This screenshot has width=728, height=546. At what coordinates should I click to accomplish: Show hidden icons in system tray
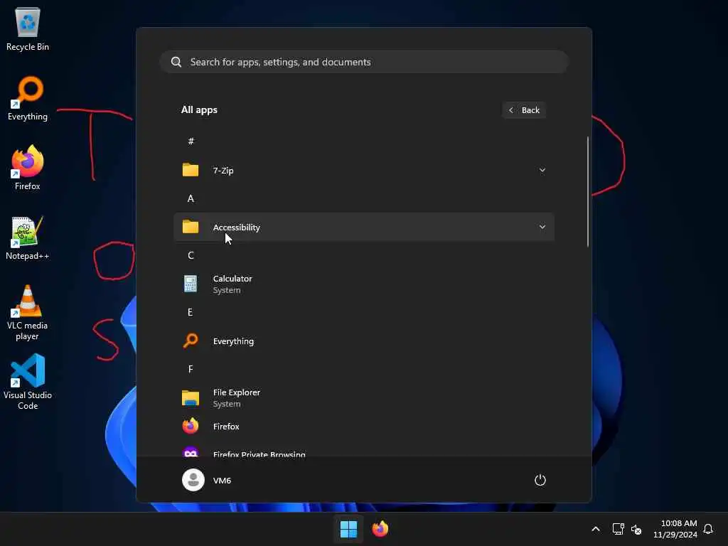[x=596, y=529]
